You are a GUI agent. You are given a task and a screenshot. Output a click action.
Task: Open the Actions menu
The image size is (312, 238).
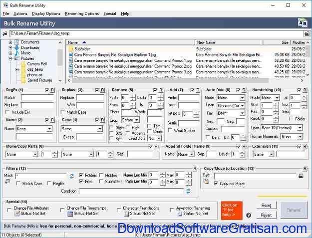(x=20, y=13)
